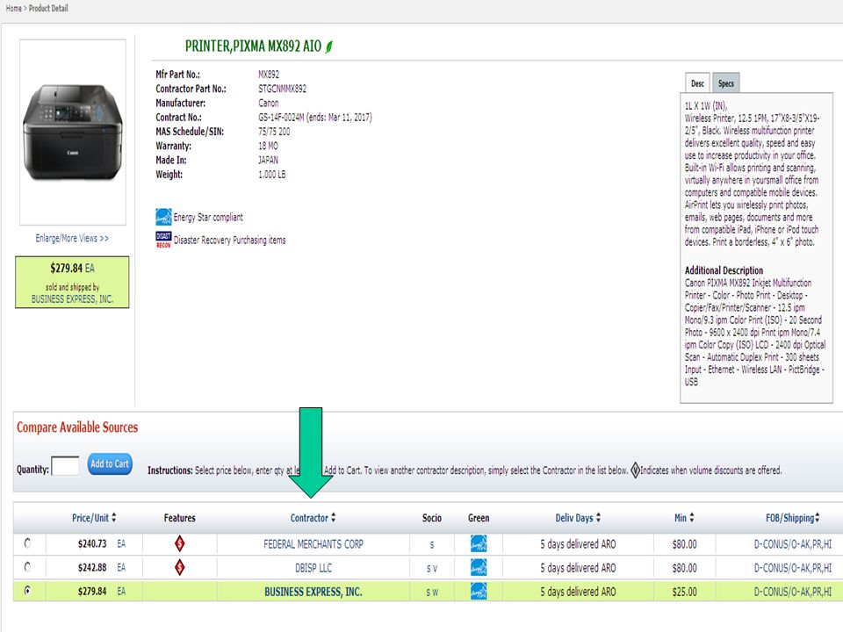843x632 pixels.
Task: Click the Features column header
Action: 179,518
